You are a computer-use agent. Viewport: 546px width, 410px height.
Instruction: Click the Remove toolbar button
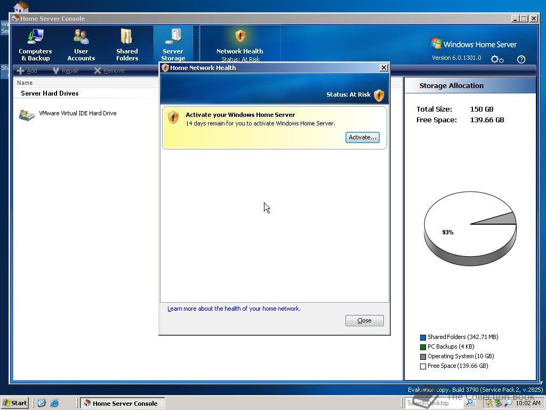click(109, 70)
